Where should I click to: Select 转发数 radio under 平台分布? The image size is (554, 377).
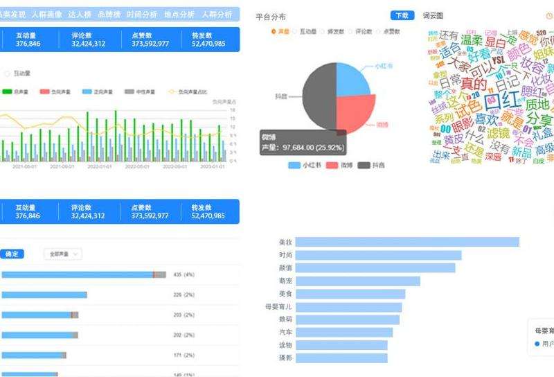coord(323,31)
